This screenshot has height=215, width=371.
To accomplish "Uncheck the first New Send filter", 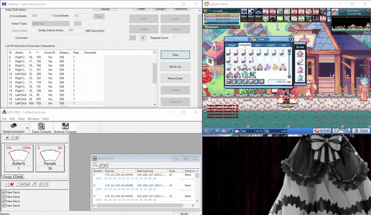I will point(4,192).
